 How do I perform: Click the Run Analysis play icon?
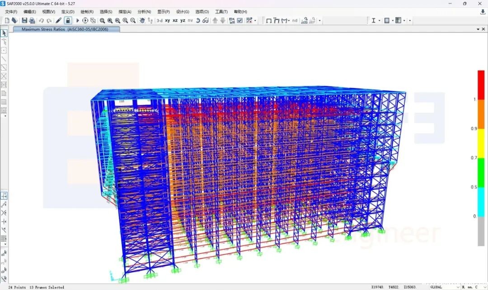(x=78, y=20)
